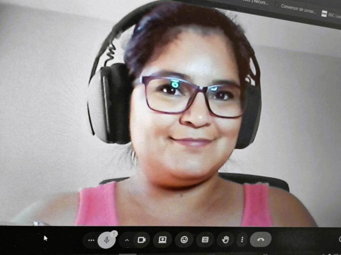Viewport: 341px width, 255px height.
Task: Leave the call with hang-up button
Action: pyautogui.click(x=260, y=239)
